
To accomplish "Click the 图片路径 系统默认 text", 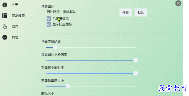I will point(61,12).
